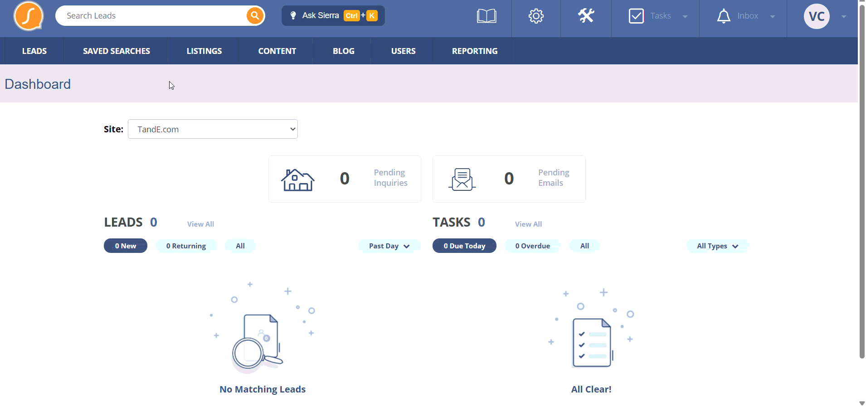Screen dimensions: 866x407
Task: Open the knowledge base book icon
Action: (487, 16)
